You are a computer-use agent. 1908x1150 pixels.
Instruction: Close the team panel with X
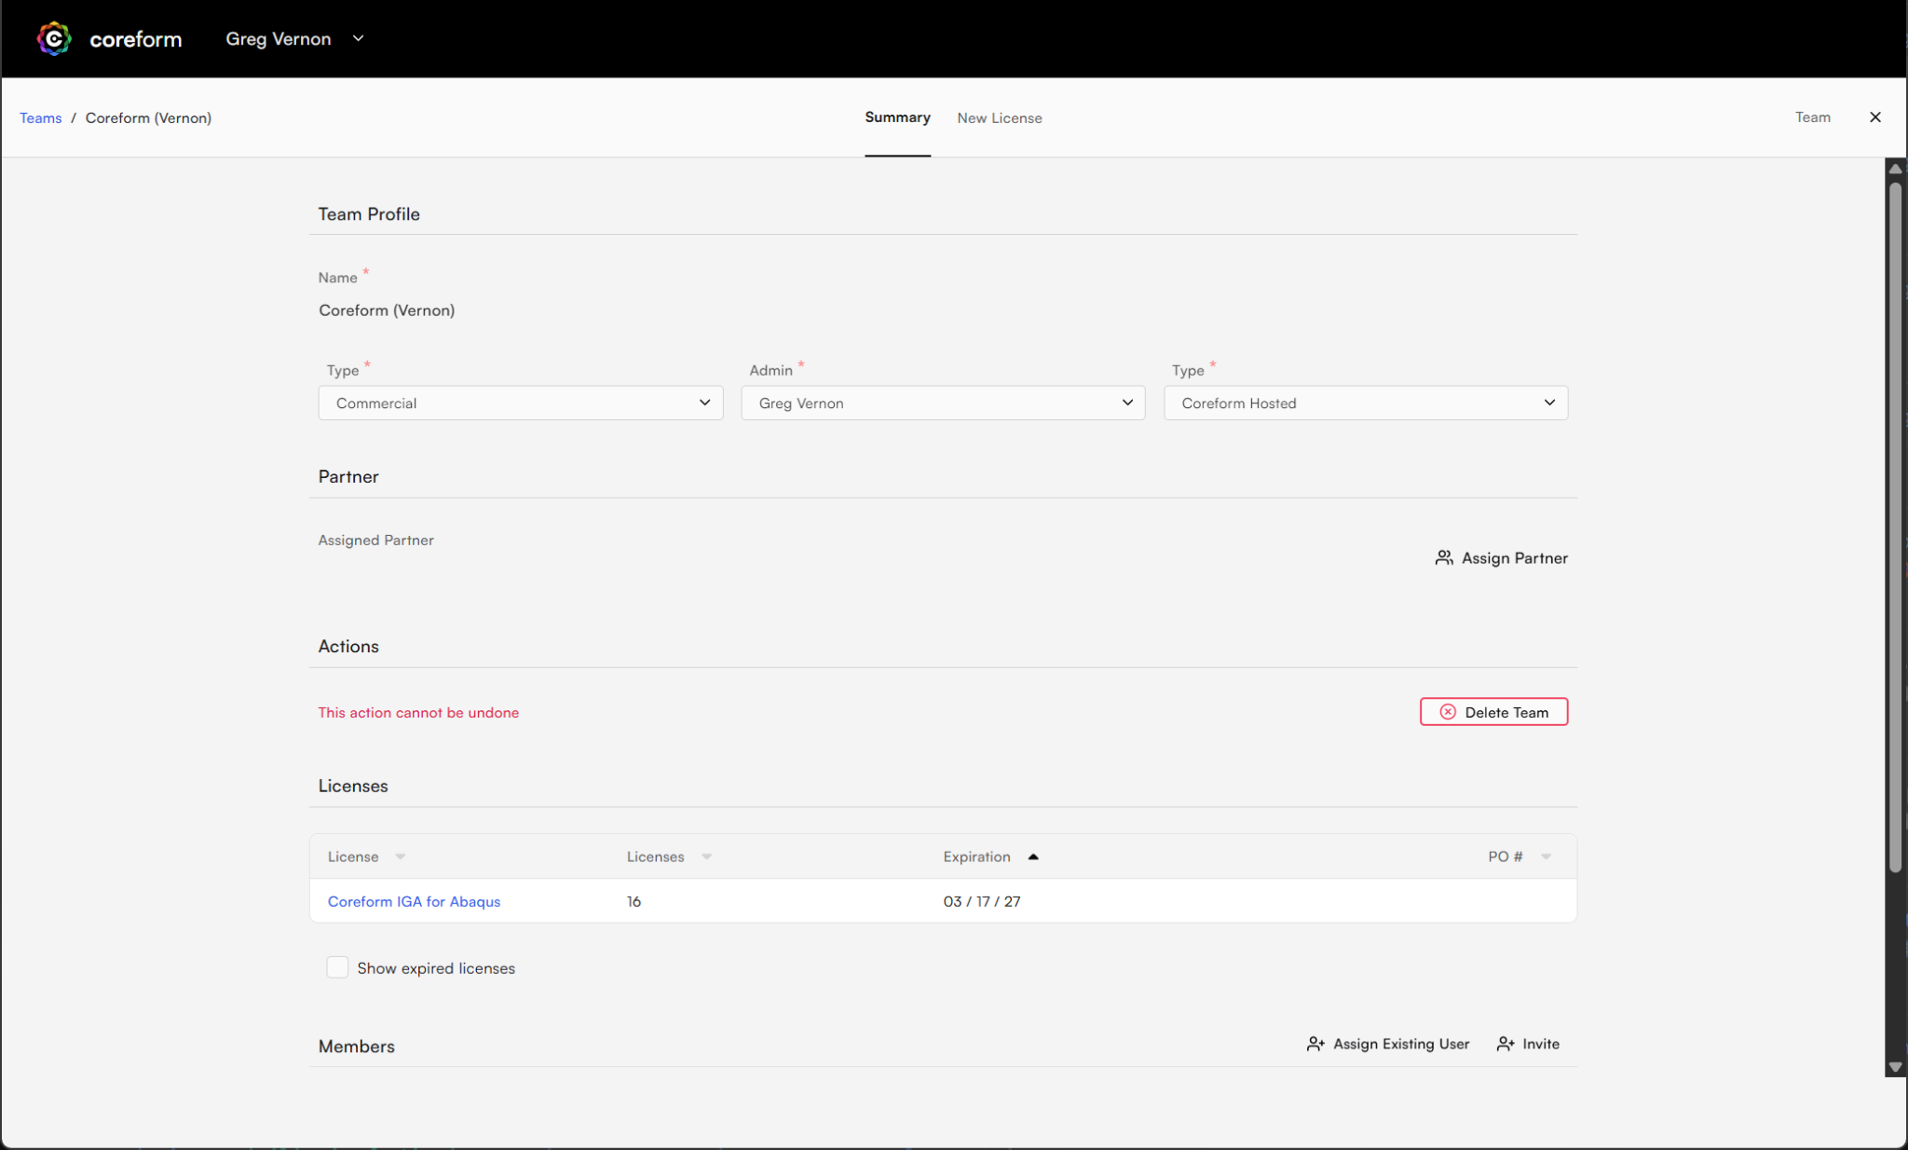[1875, 116]
